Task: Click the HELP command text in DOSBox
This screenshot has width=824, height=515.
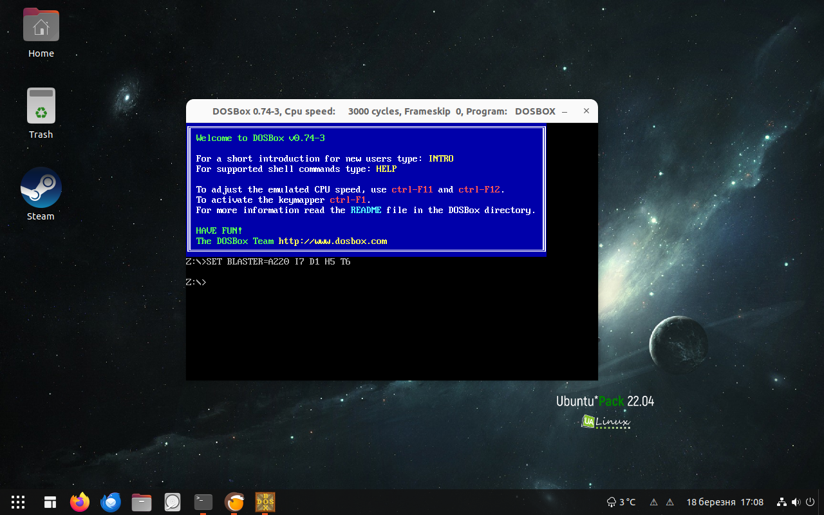Action: [386, 169]
